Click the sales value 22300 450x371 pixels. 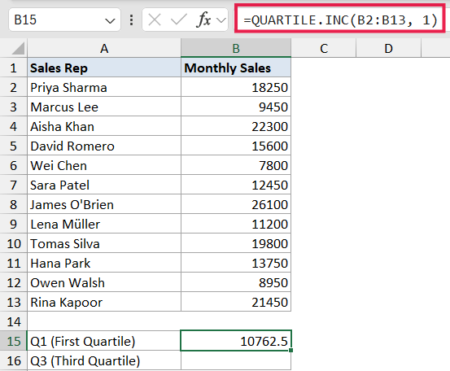[x=236, y=127]
